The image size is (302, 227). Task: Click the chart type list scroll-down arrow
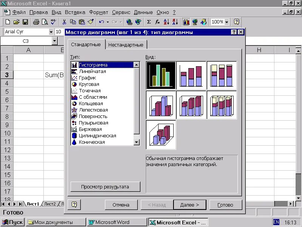136,142
